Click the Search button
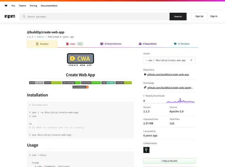 [x=178, y=16]
